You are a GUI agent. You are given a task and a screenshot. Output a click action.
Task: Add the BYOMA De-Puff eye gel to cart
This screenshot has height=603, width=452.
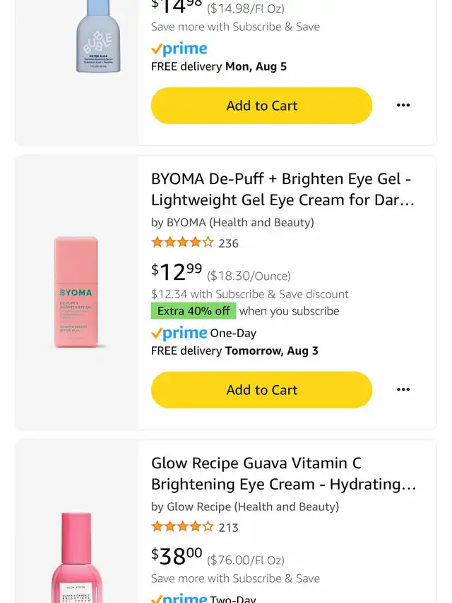pyautogui.click(x=261, y=389)
